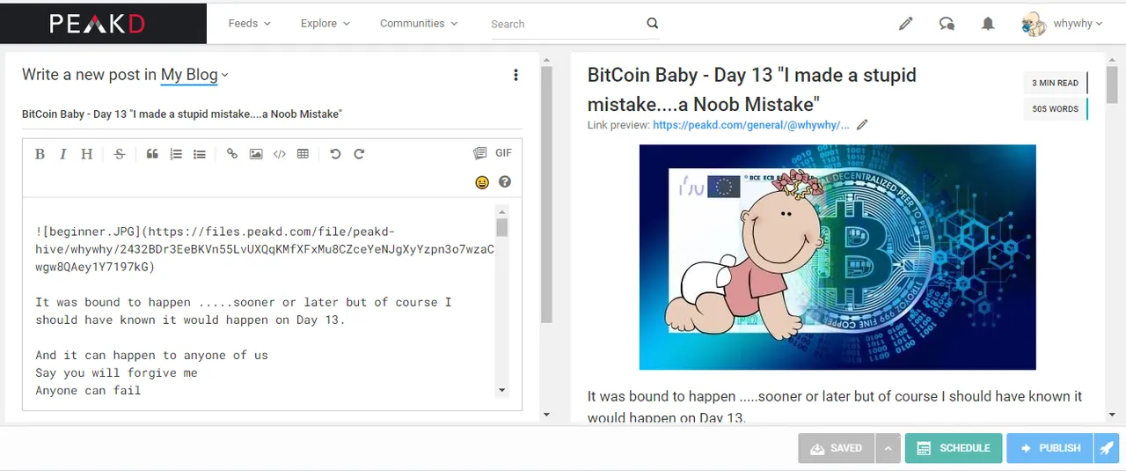Open the three-dot post options menu
Image resolution: width=1126 pixels, height=471 pixels.
(x=516, y=75)
